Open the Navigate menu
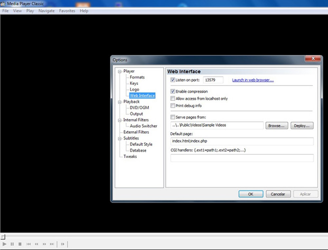Viewport: 328px width, 250px height. (x=46, y=11)
